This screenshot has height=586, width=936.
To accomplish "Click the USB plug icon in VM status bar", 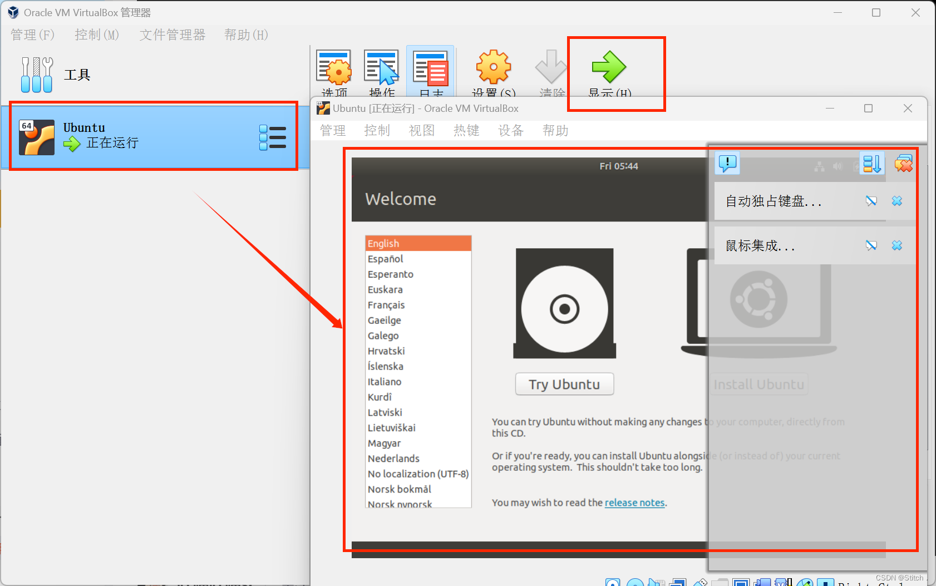I will (700, 582).
